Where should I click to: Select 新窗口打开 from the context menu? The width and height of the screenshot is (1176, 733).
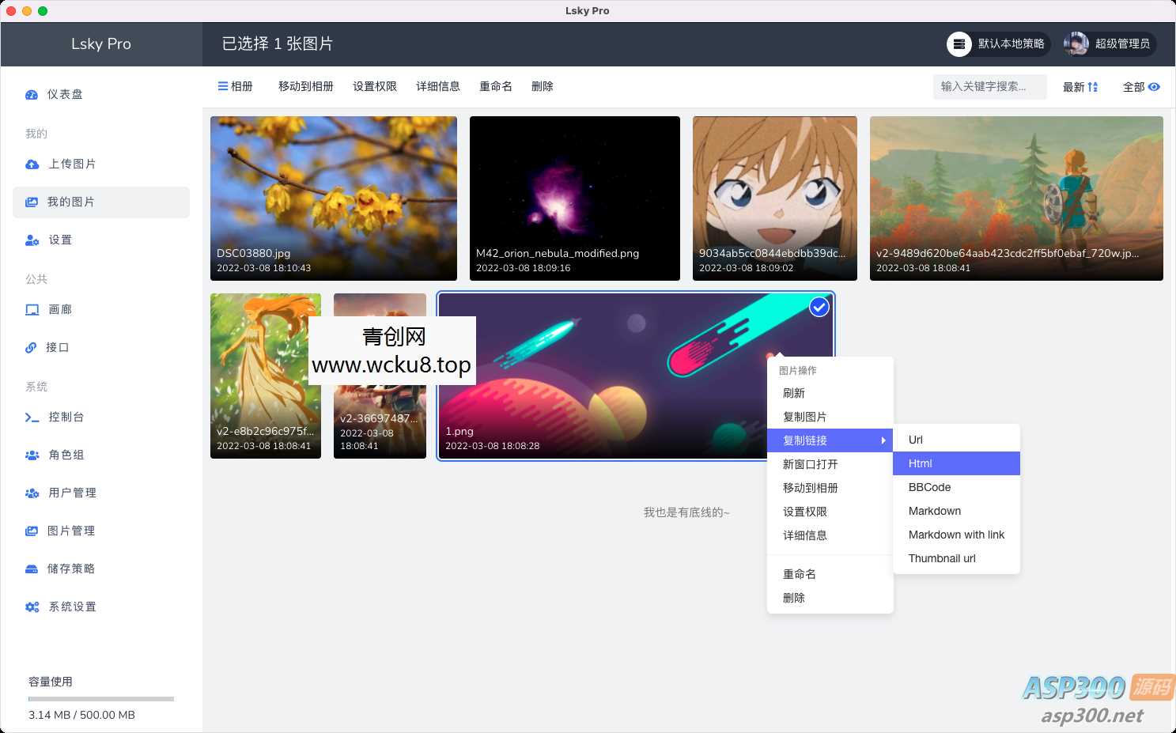coord(809,464)
